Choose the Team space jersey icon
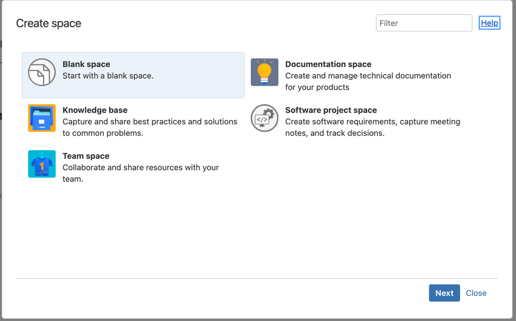 click(x=42, y=164)
